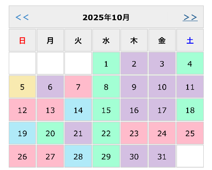
Task: Click the 土 Saturday column header
Action: (x=190, y=40)
